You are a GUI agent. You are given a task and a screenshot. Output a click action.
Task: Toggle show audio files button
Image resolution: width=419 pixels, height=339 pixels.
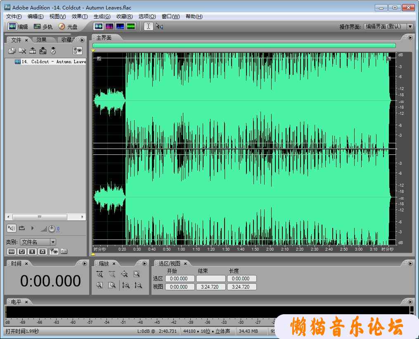tap(11, 251)
